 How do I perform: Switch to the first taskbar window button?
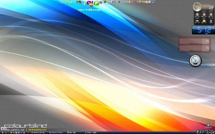(x=38, y=133)
